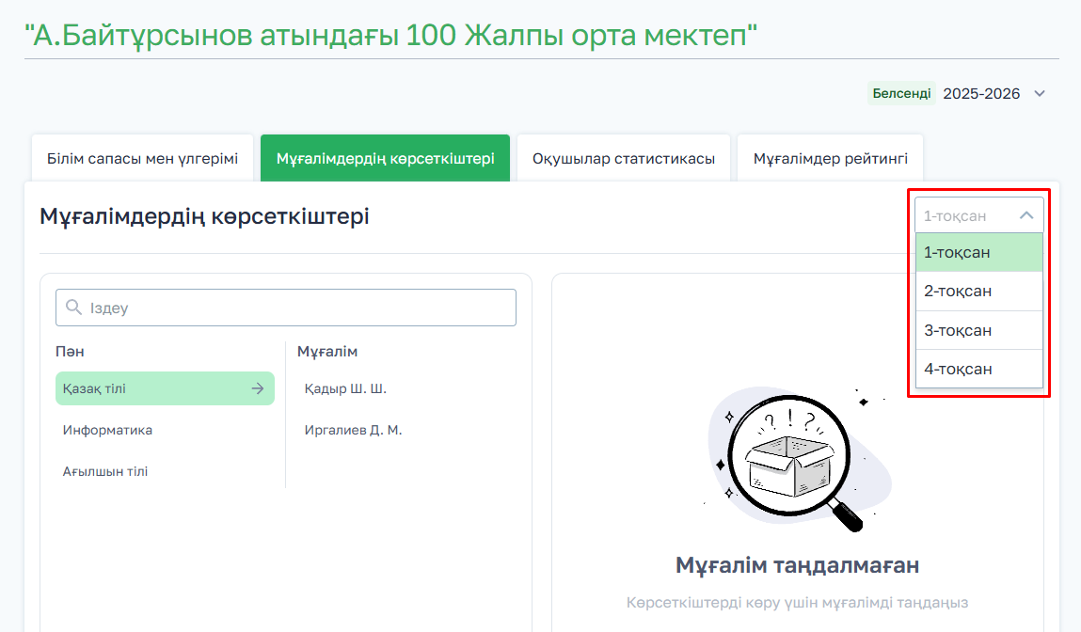
Task: Select teacher Қадыр Ш. Ш.
Action: point(345,388)
